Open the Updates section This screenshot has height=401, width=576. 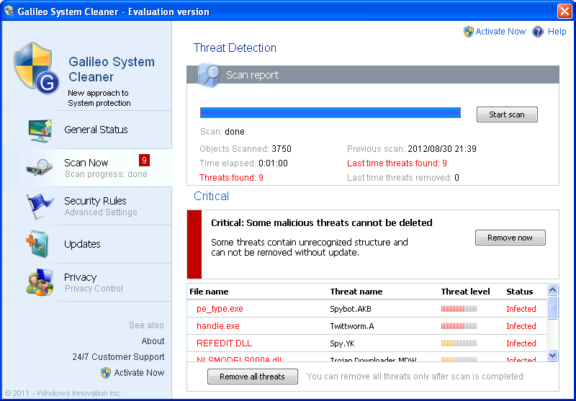click(87, 244)
